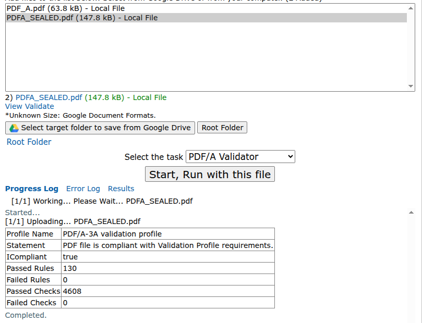Click "Select target folder to save from Google Drive"
The height and width of the screenshot is (323, 422).
[x=99, y=128]
